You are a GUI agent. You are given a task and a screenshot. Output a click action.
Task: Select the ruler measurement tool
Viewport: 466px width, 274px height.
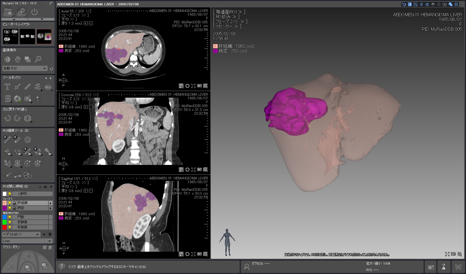27,87
